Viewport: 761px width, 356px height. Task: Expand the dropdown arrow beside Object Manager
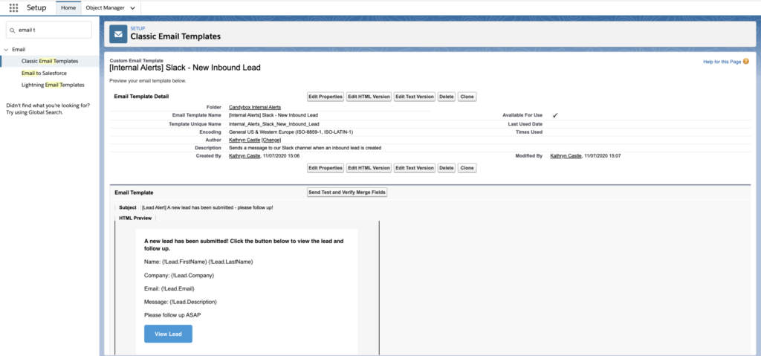pyautogui.click(x=132, y=8)
